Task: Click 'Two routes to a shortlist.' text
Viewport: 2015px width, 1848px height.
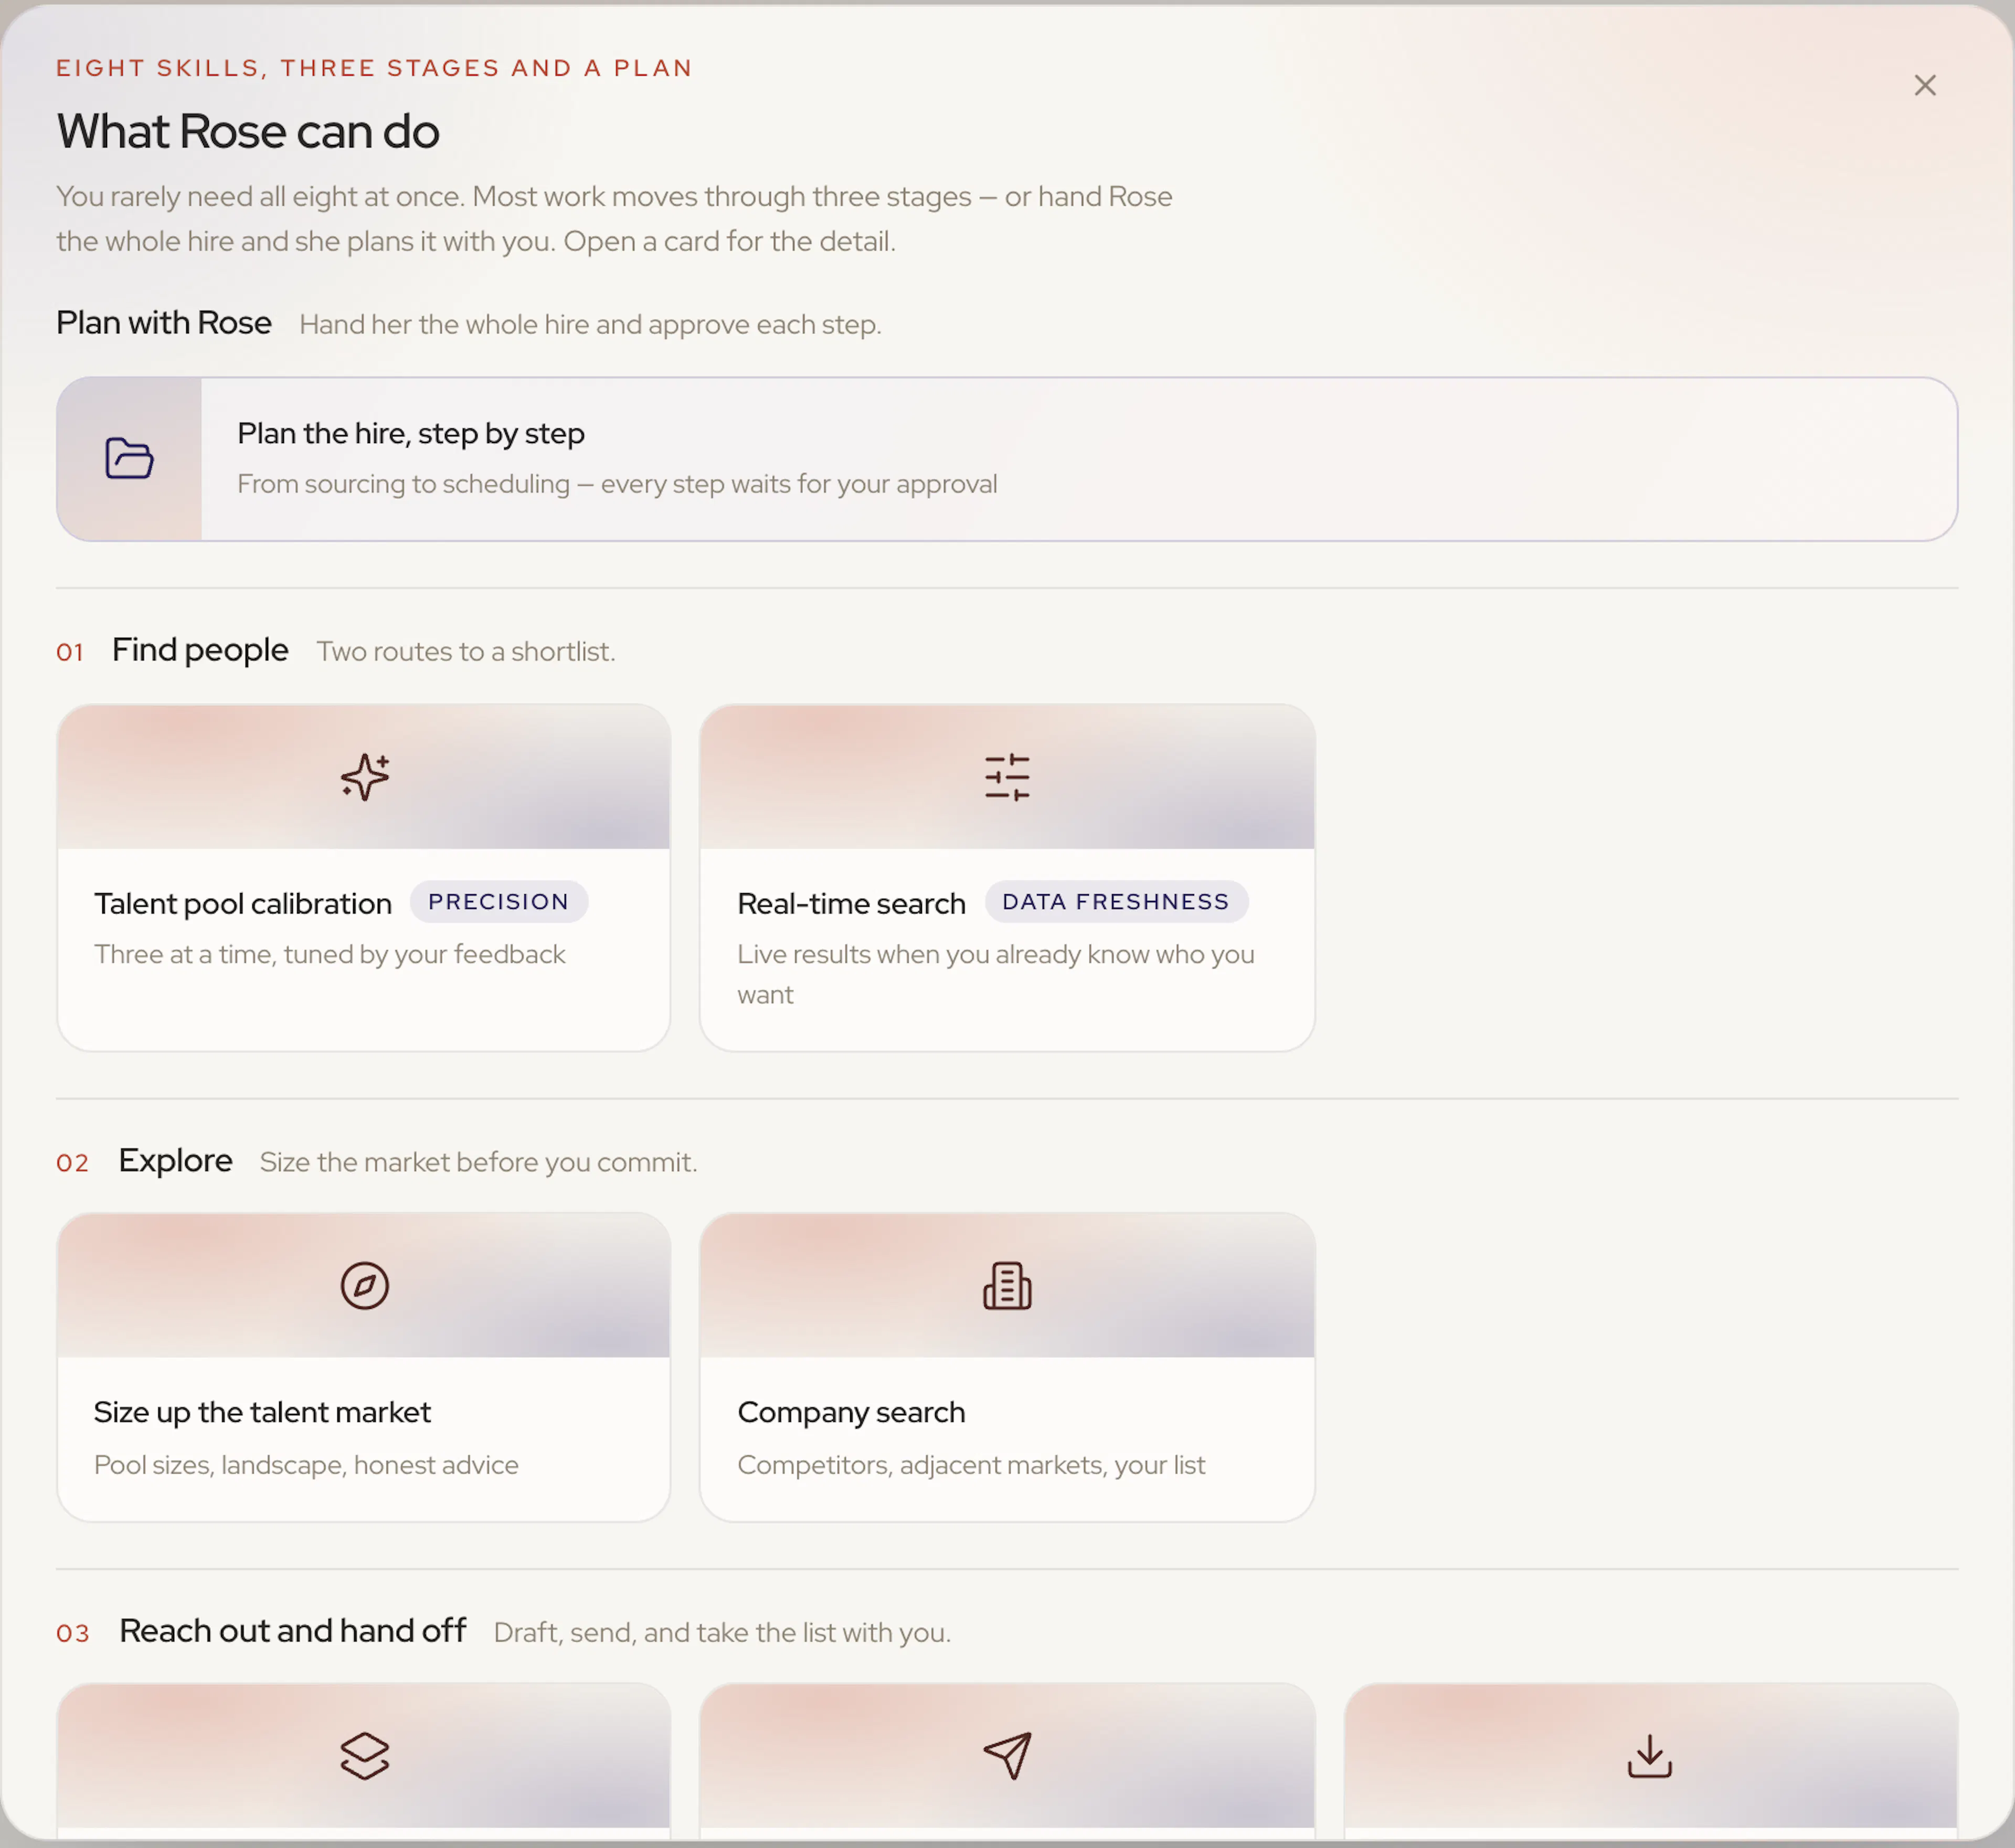Action: (466, 652)
